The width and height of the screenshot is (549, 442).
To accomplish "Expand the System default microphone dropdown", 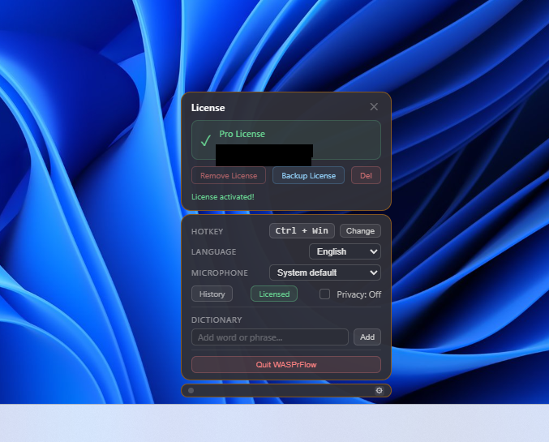I will pyautogui.click(x=325, y=272).
